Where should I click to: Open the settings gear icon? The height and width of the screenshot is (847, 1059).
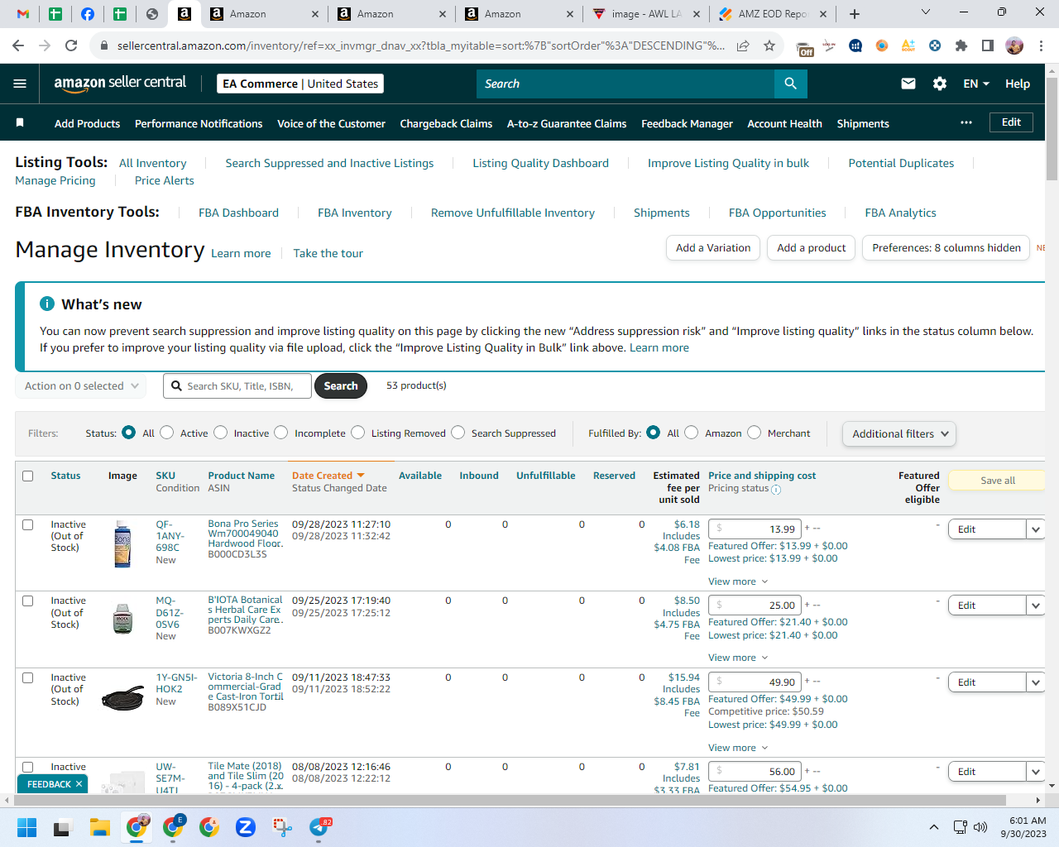(940, 84)
